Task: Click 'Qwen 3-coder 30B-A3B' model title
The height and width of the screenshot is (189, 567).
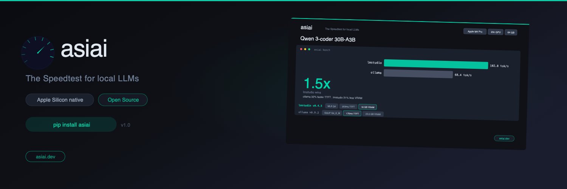Action: [328, 39]
